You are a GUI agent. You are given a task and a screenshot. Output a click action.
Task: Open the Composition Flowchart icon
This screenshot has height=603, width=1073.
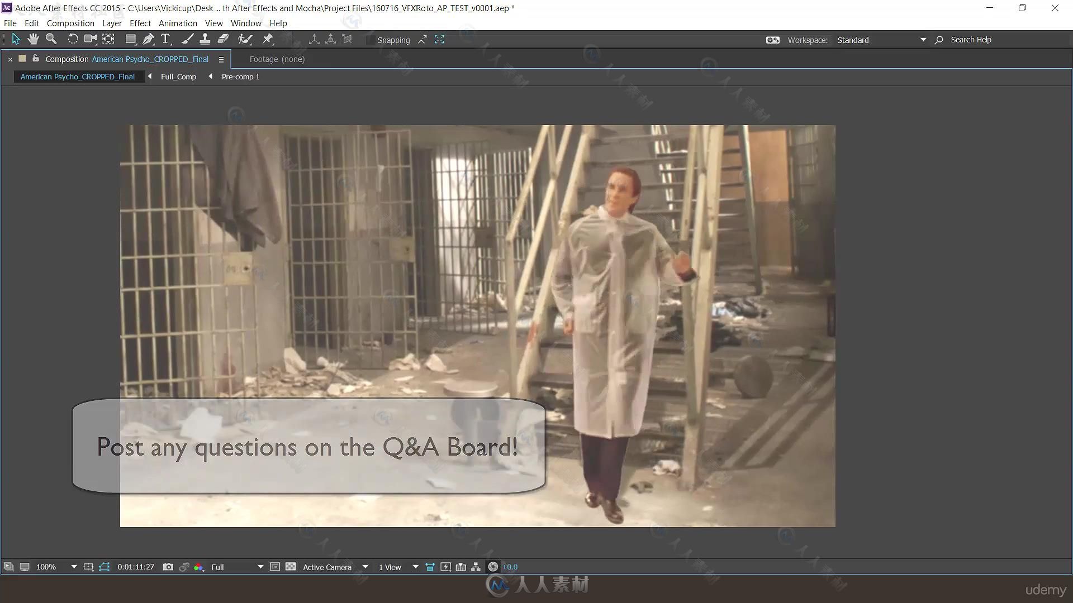(x=476, y=567)
